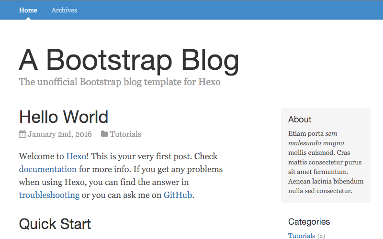Click the (2) count next to Tutorials
Viewport: 383px width, 239px height.
click(x=321, y=236)
